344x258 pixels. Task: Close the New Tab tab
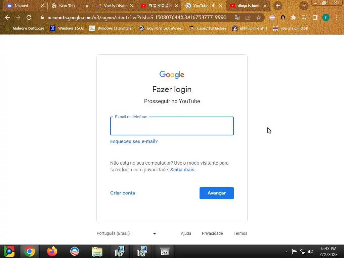[x=87, y=6]
